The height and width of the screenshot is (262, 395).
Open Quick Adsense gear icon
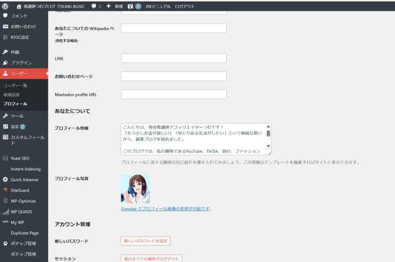click(5, 180)
